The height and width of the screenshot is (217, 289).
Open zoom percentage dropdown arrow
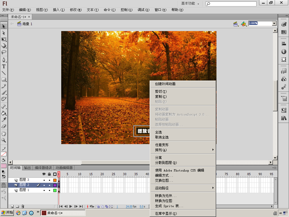tap(274, 23)
